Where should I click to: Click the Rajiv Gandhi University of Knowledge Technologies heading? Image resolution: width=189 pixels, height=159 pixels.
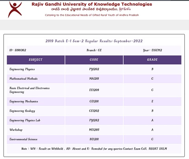tap(92, 4)
